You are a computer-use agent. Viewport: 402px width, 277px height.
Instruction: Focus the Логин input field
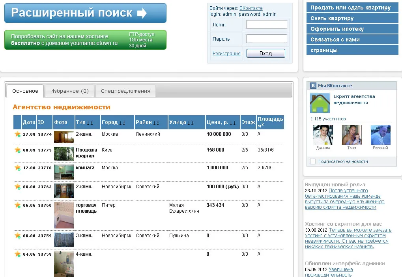(x=267, y=24)
